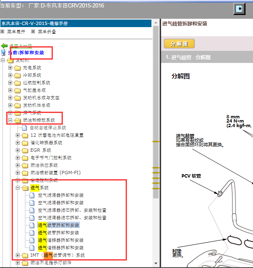Click the open folder icon of 进气系统

25,188
